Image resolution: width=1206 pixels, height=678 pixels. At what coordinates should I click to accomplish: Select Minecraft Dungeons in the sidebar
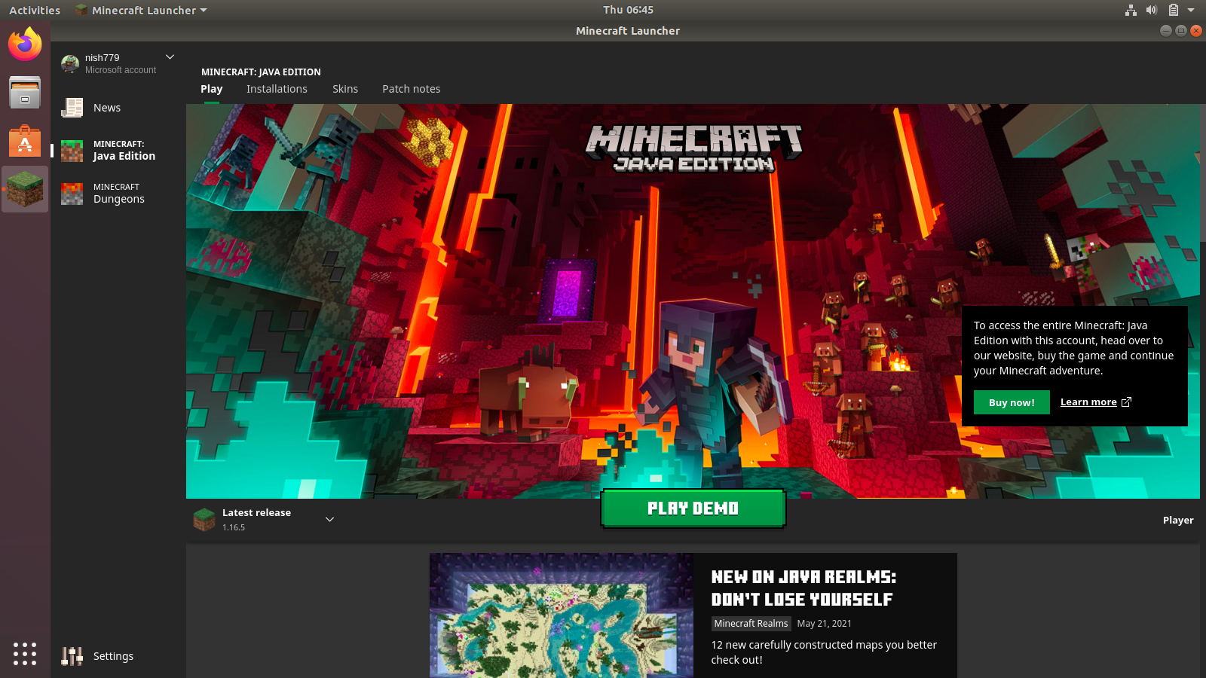[113, 193]
